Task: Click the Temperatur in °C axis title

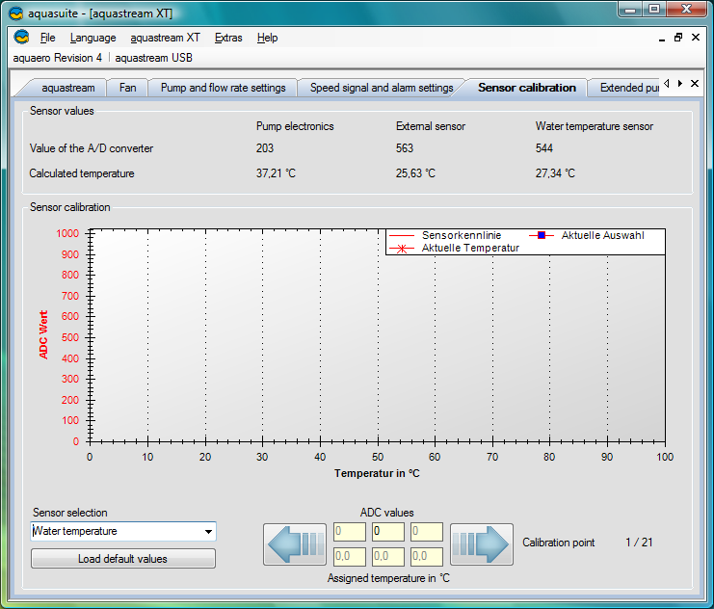Action: 377,473
